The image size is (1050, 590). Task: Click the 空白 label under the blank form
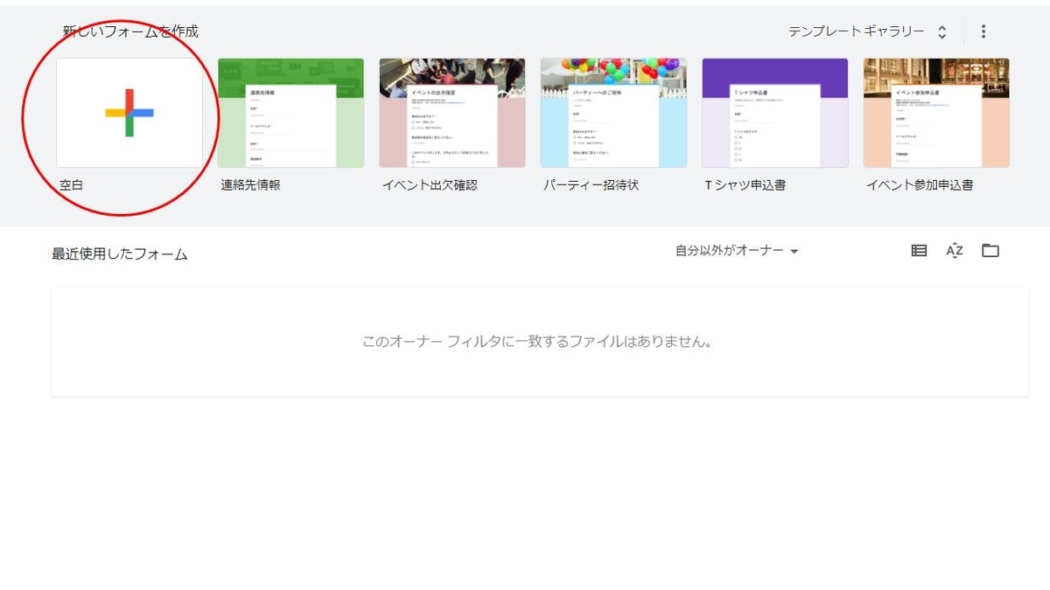click(x=72, y=185)
